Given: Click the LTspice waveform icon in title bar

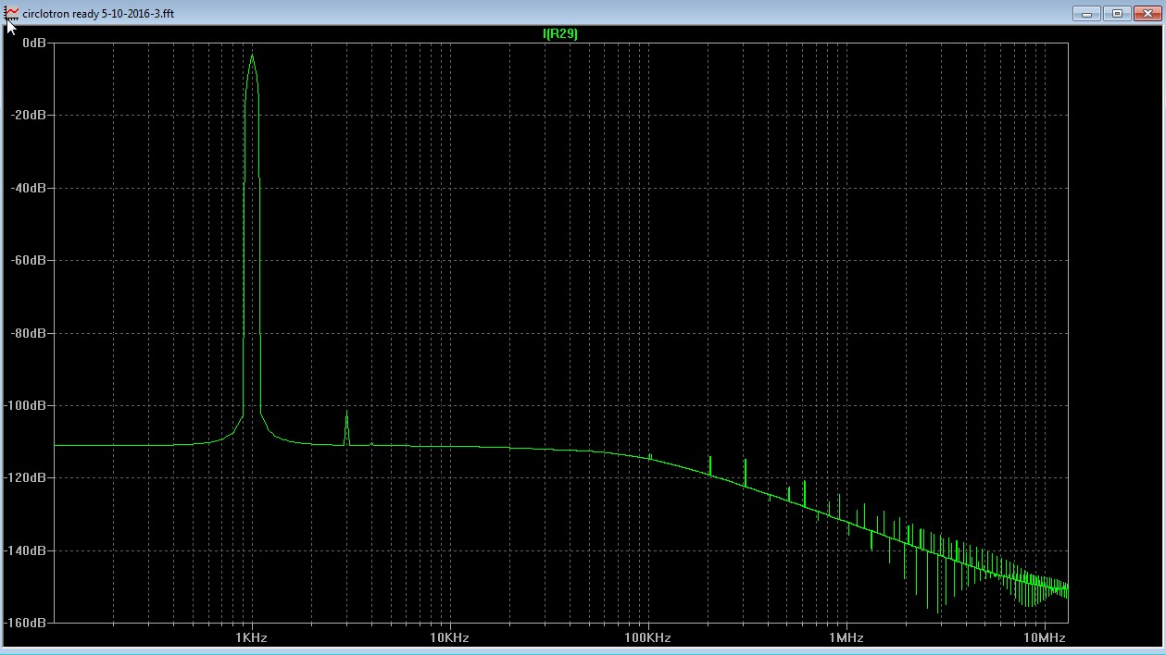Looking at the screenshot, I should pos(13,13).
